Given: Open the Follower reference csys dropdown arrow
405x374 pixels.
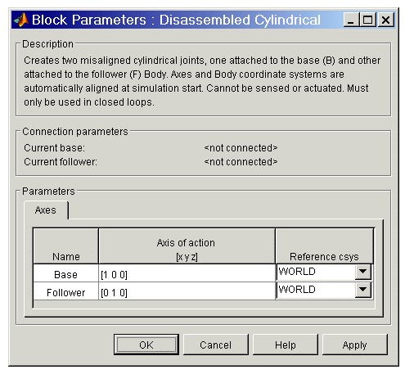Looking at the screenshot, I should coord(362,289).
